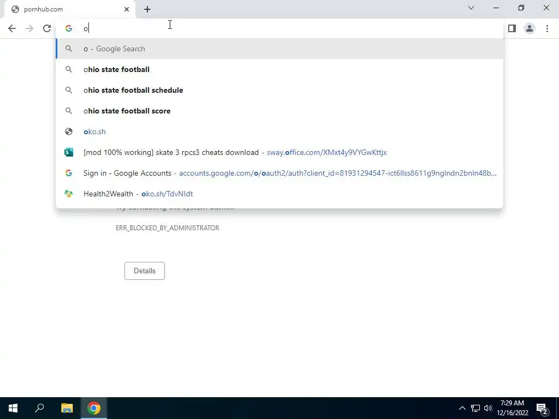Click the ERR_BLOCKED_BY_ADMINISTRATOR text

(168, 228)
